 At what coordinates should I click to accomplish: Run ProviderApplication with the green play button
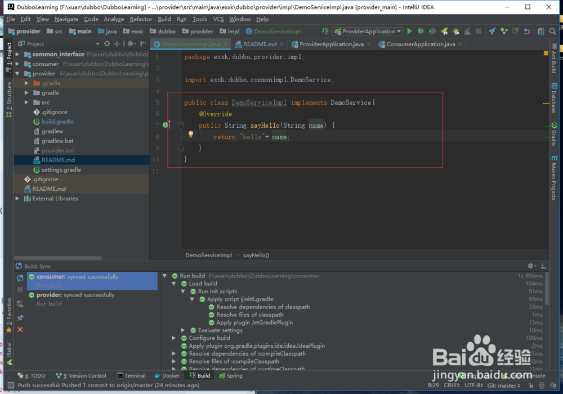tap(409, 31)
